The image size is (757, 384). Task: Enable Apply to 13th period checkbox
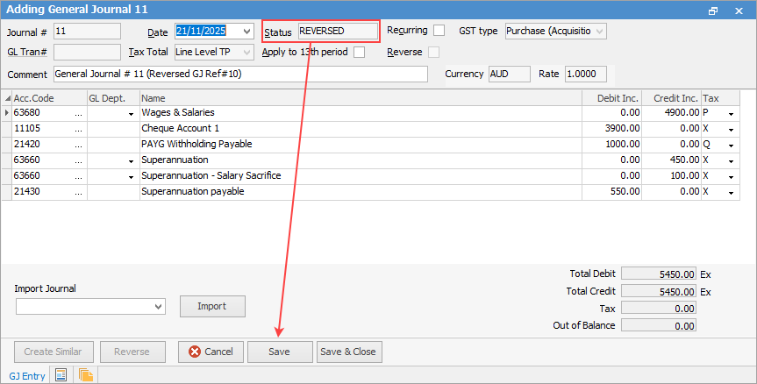pyautogui.click(x=359, y=52)
